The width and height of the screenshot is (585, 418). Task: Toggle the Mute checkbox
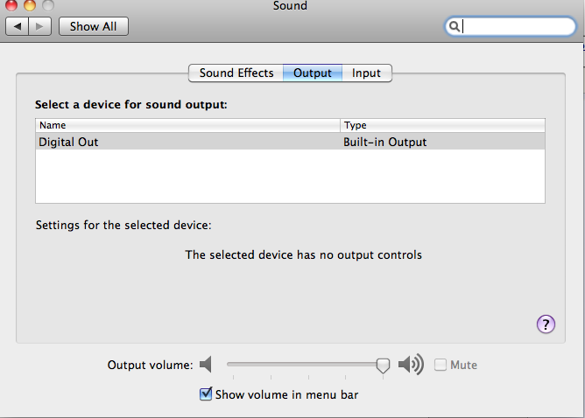[x=441, y=365]
